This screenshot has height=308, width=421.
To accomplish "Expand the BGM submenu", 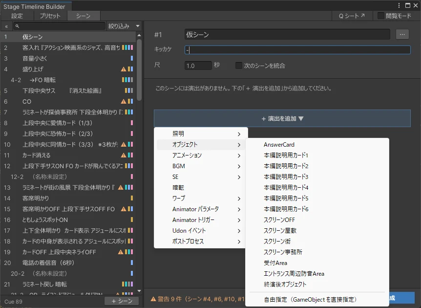I will [x=201, y=166].
